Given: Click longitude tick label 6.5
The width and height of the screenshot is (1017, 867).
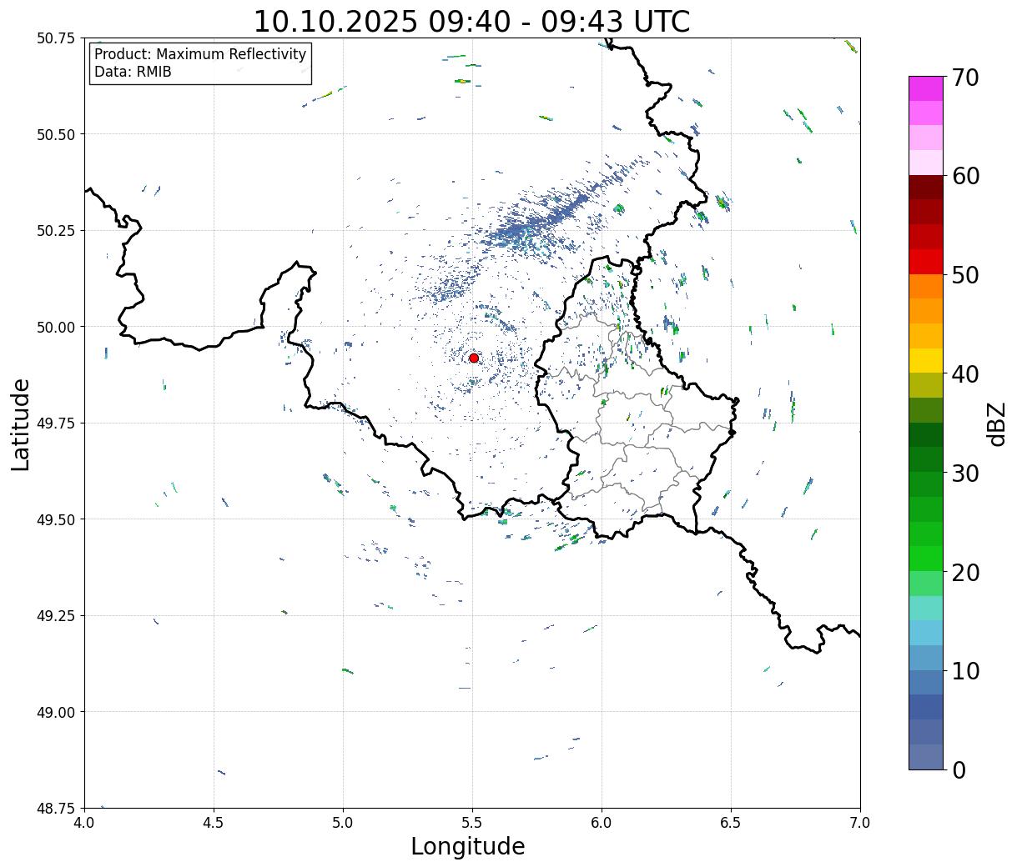Looking at the screenshot, I should (731, 823).
